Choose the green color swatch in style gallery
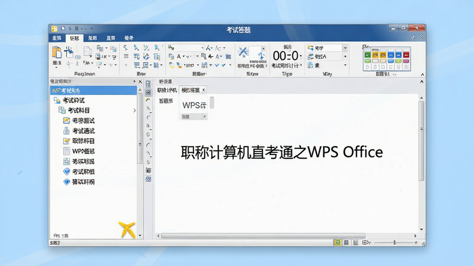 [x=367, y=55]
